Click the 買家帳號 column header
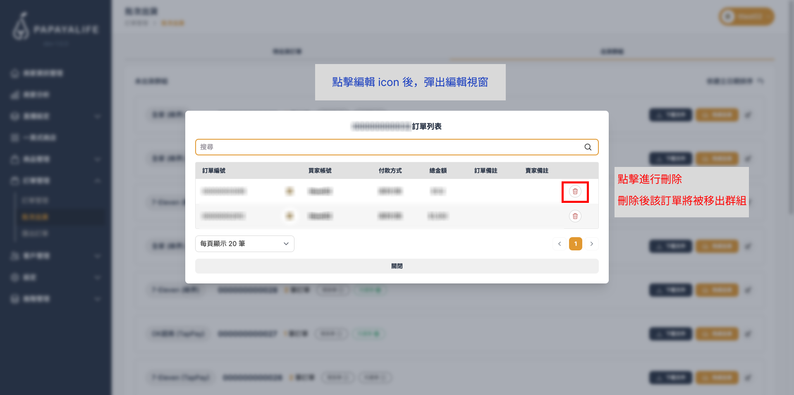Viewport: 794px width, 395px height. coord(320,171)
